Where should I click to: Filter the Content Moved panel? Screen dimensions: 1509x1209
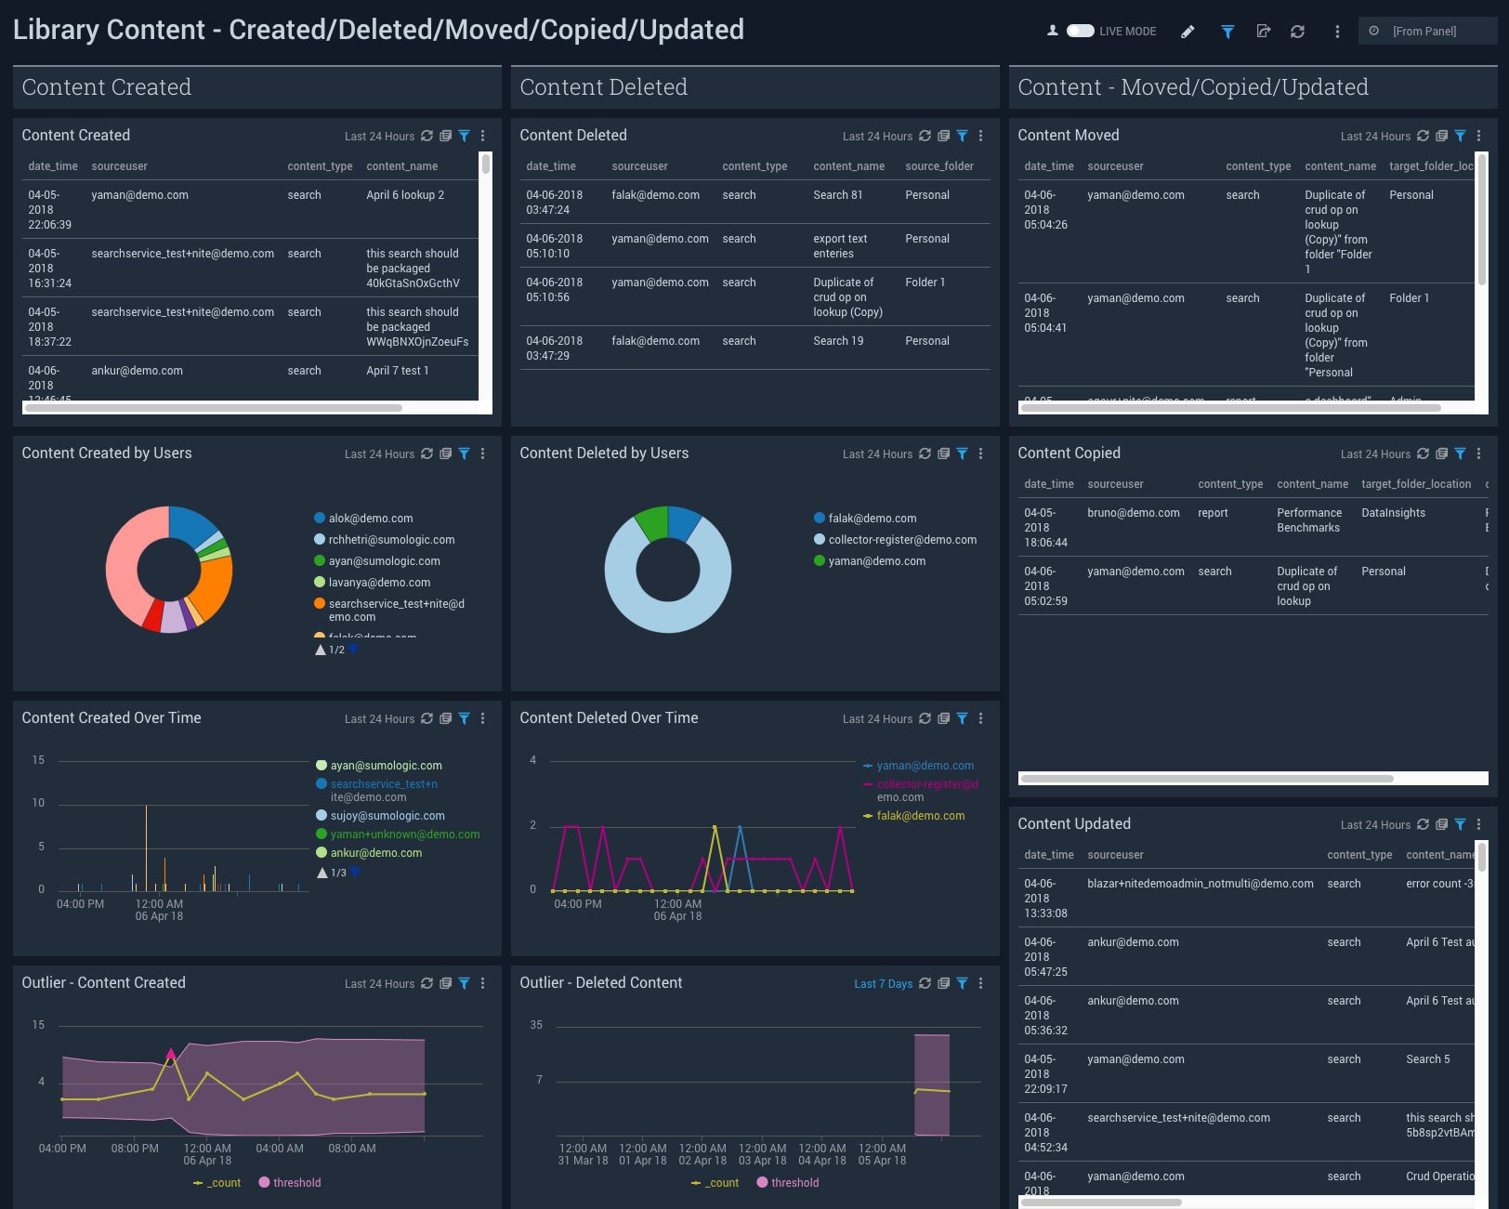(x=1460, y=136)
